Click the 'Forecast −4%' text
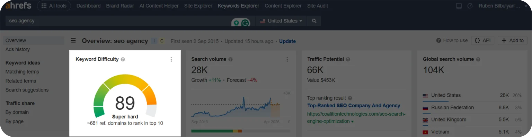The height and width of the screenshot is (137, 532). (242, 80)
